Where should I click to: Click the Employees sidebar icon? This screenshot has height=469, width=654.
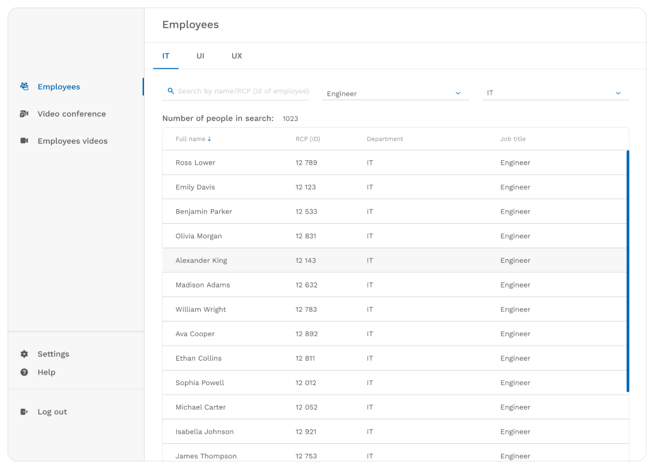pos(24,86)
